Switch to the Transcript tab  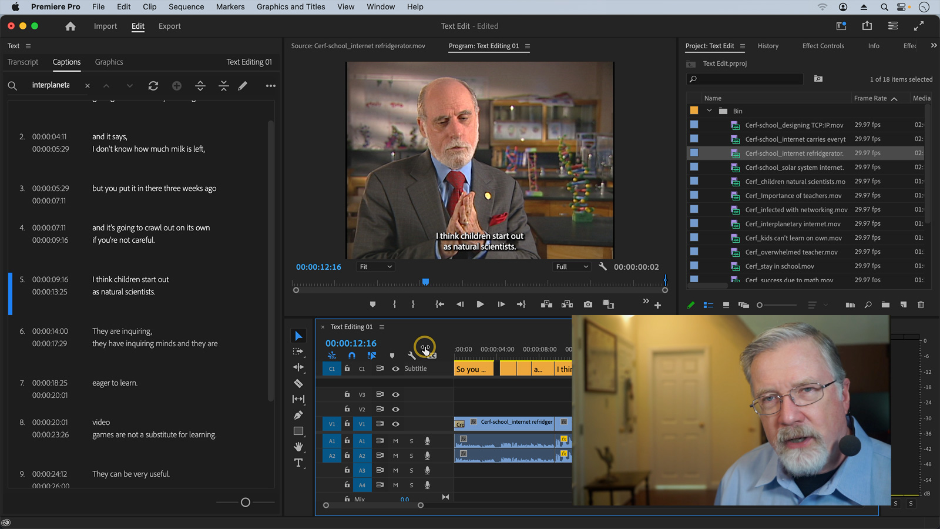point(23,62)
